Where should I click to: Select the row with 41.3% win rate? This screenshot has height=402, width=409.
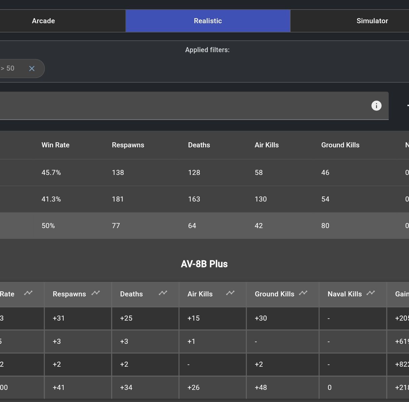[202, 199]
